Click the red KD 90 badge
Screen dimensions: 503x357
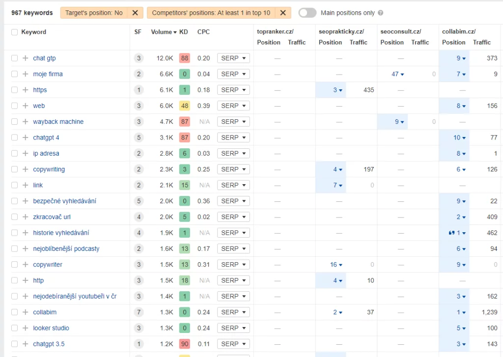point(185,344)
